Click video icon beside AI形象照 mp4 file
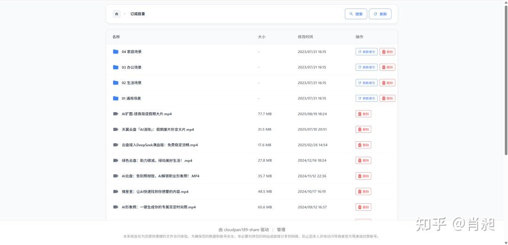The image size is (508, 245). [x=116, y=207]
